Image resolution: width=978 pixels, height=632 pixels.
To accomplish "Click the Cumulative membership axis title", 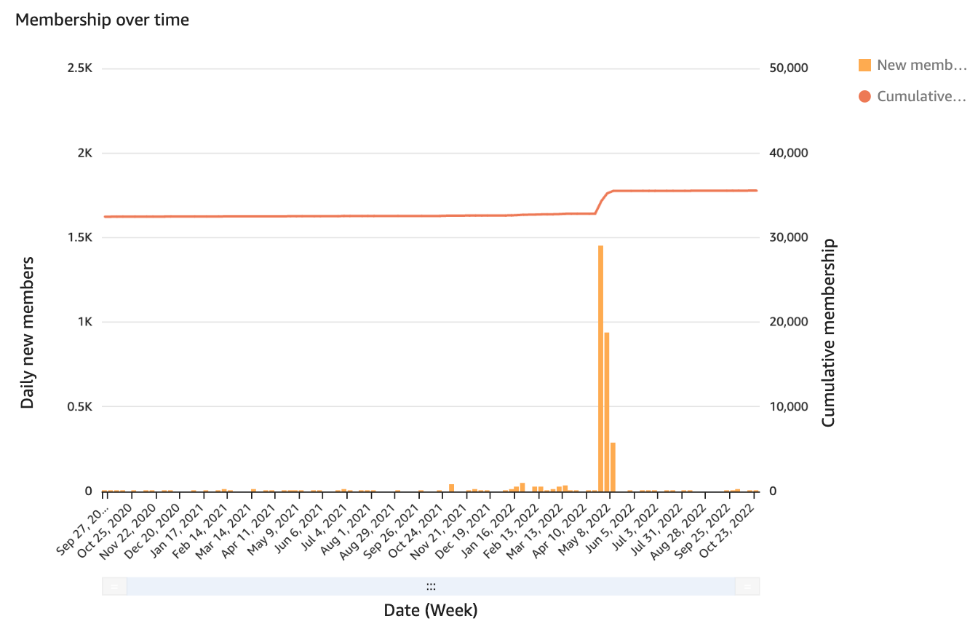I will (828, 333).
